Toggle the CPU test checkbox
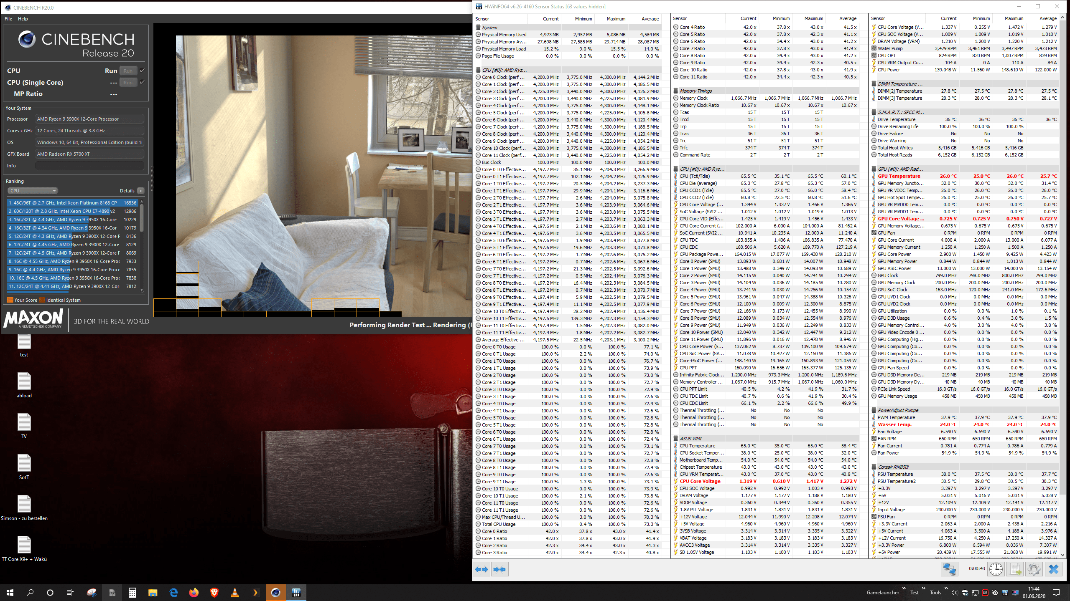The image size is (1070, 601). coord(143,71)
